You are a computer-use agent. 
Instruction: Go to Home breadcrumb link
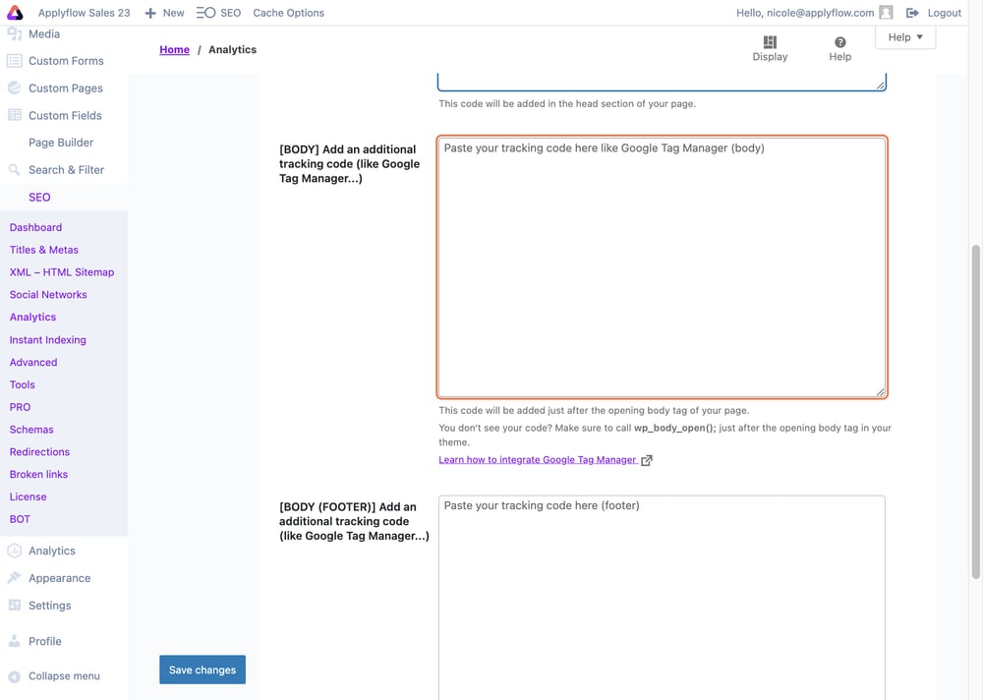174,49
